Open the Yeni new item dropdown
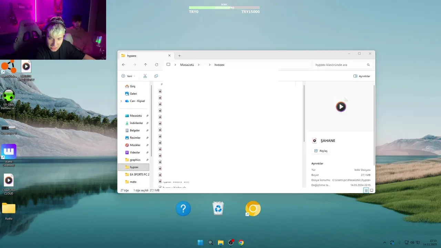This screenshot has width=441, height=248. pyautogui.click(x=129, y=76)
